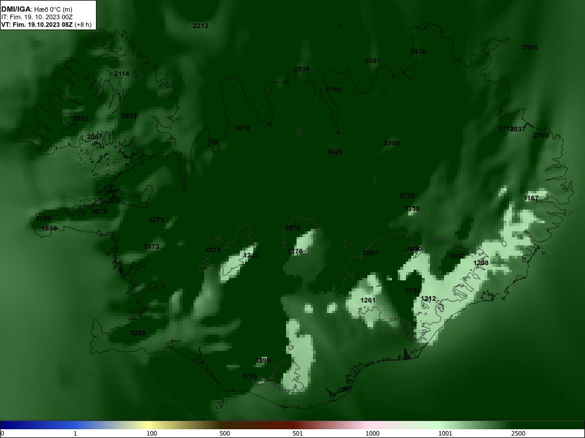Click the map value 1261
Screen dimensions: 585x438
368,300
